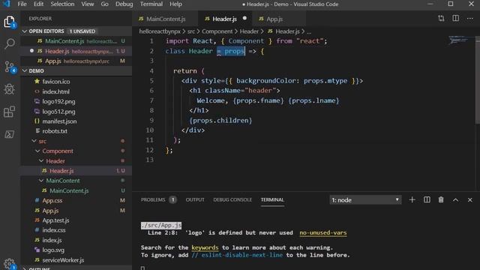Screen dimensions: 480x270
Task: Open the PowerShell-style terminal icon in activity bar
Action: pyautogui.click(x=9, y=134)
